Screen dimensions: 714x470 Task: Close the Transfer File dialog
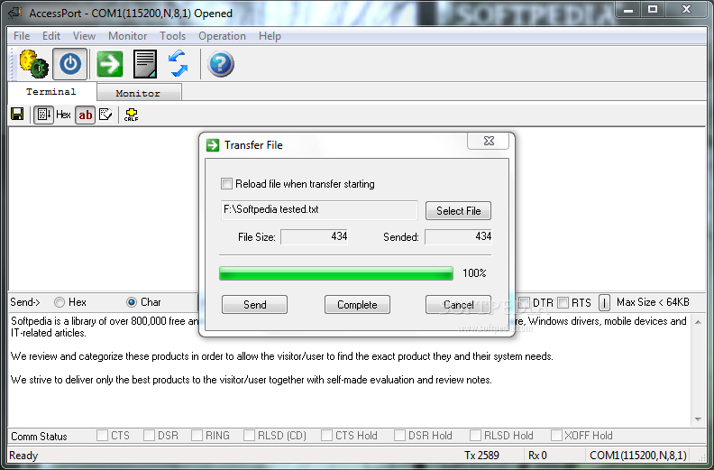pyautogui.click(x=489, y=141)
